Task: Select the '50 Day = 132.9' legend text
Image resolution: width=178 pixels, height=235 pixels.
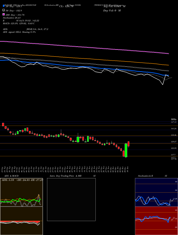Action: tap(14, 10)
